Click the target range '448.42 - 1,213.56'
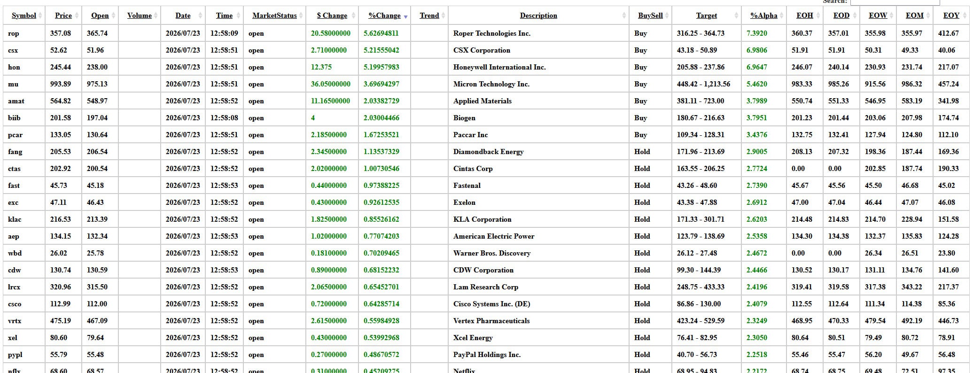Image resolution: width=973 pixels, height=373 pixels. pos(703,84)
